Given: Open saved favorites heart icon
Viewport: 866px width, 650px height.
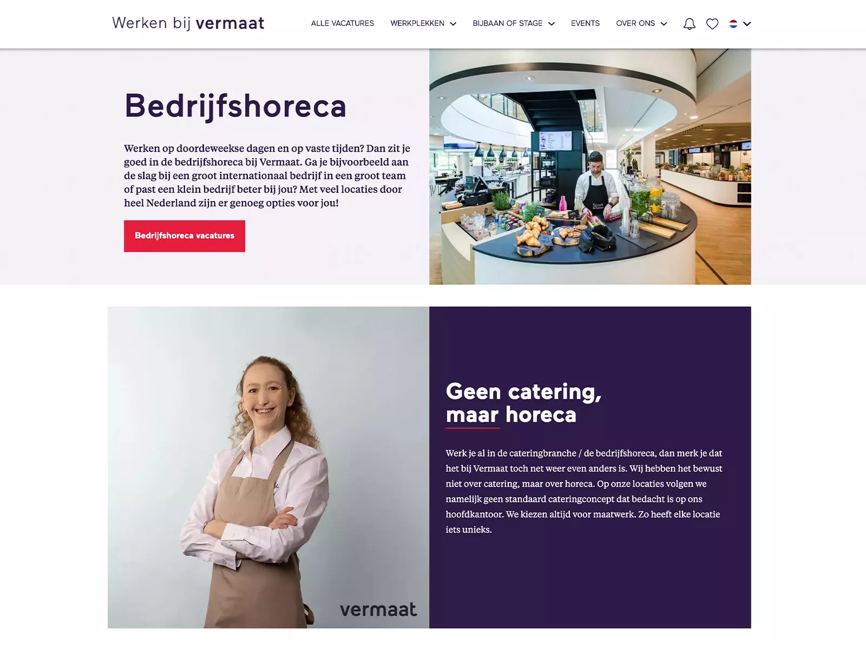Looking at the screenshot, I should 712,24.
